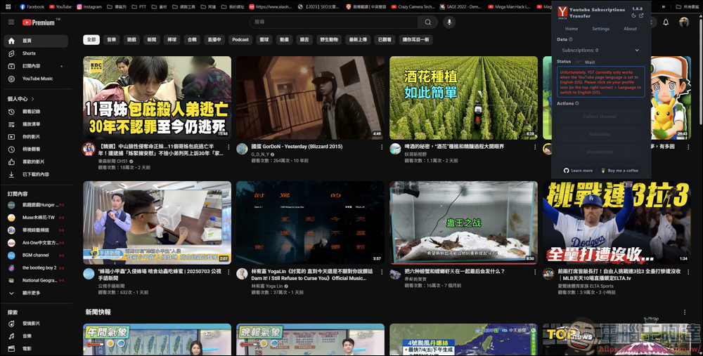703x356 pixels.
Task: Select the 全部 filter chip
Action: pos(91,39)
